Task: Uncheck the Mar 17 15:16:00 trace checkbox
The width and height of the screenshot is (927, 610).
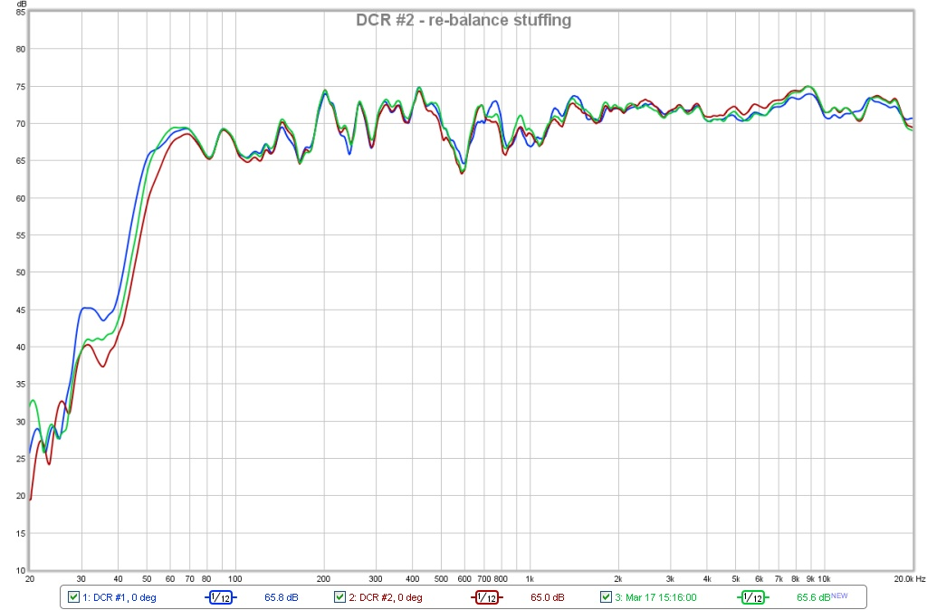Action: pyautogui.click(x=606, y=597)
